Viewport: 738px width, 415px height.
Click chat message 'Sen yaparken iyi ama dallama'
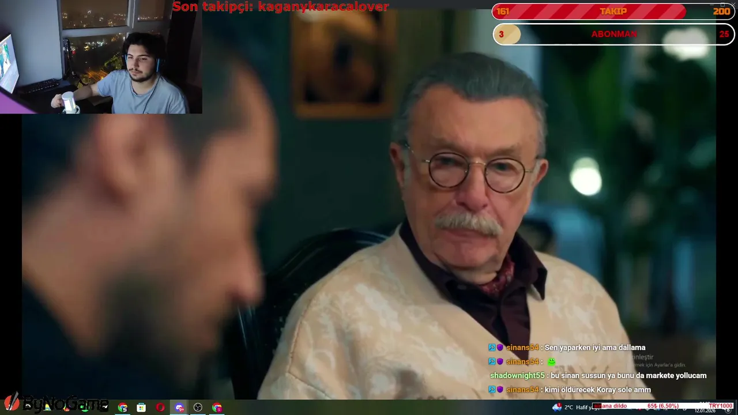pos(595,348)
